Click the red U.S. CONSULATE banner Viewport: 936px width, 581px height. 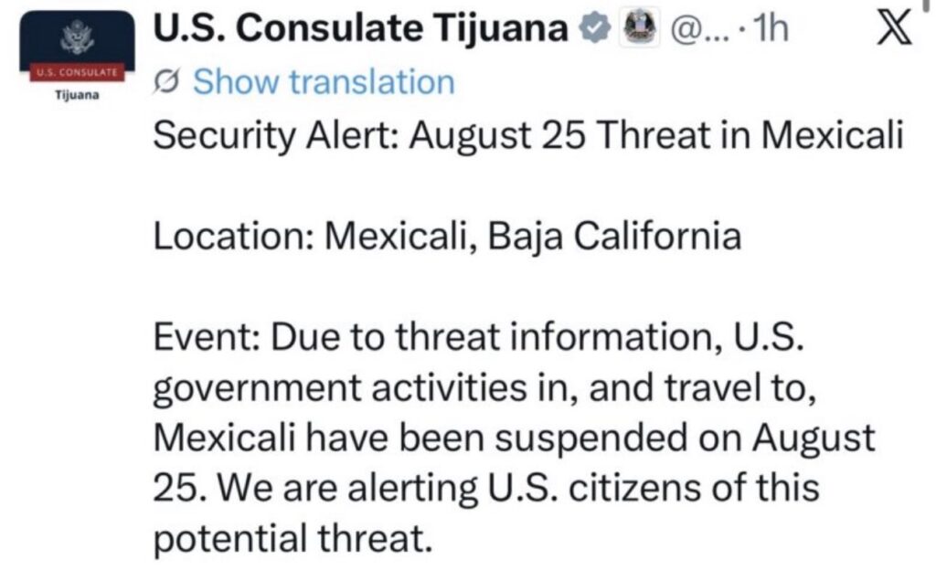tap(77, 73)
